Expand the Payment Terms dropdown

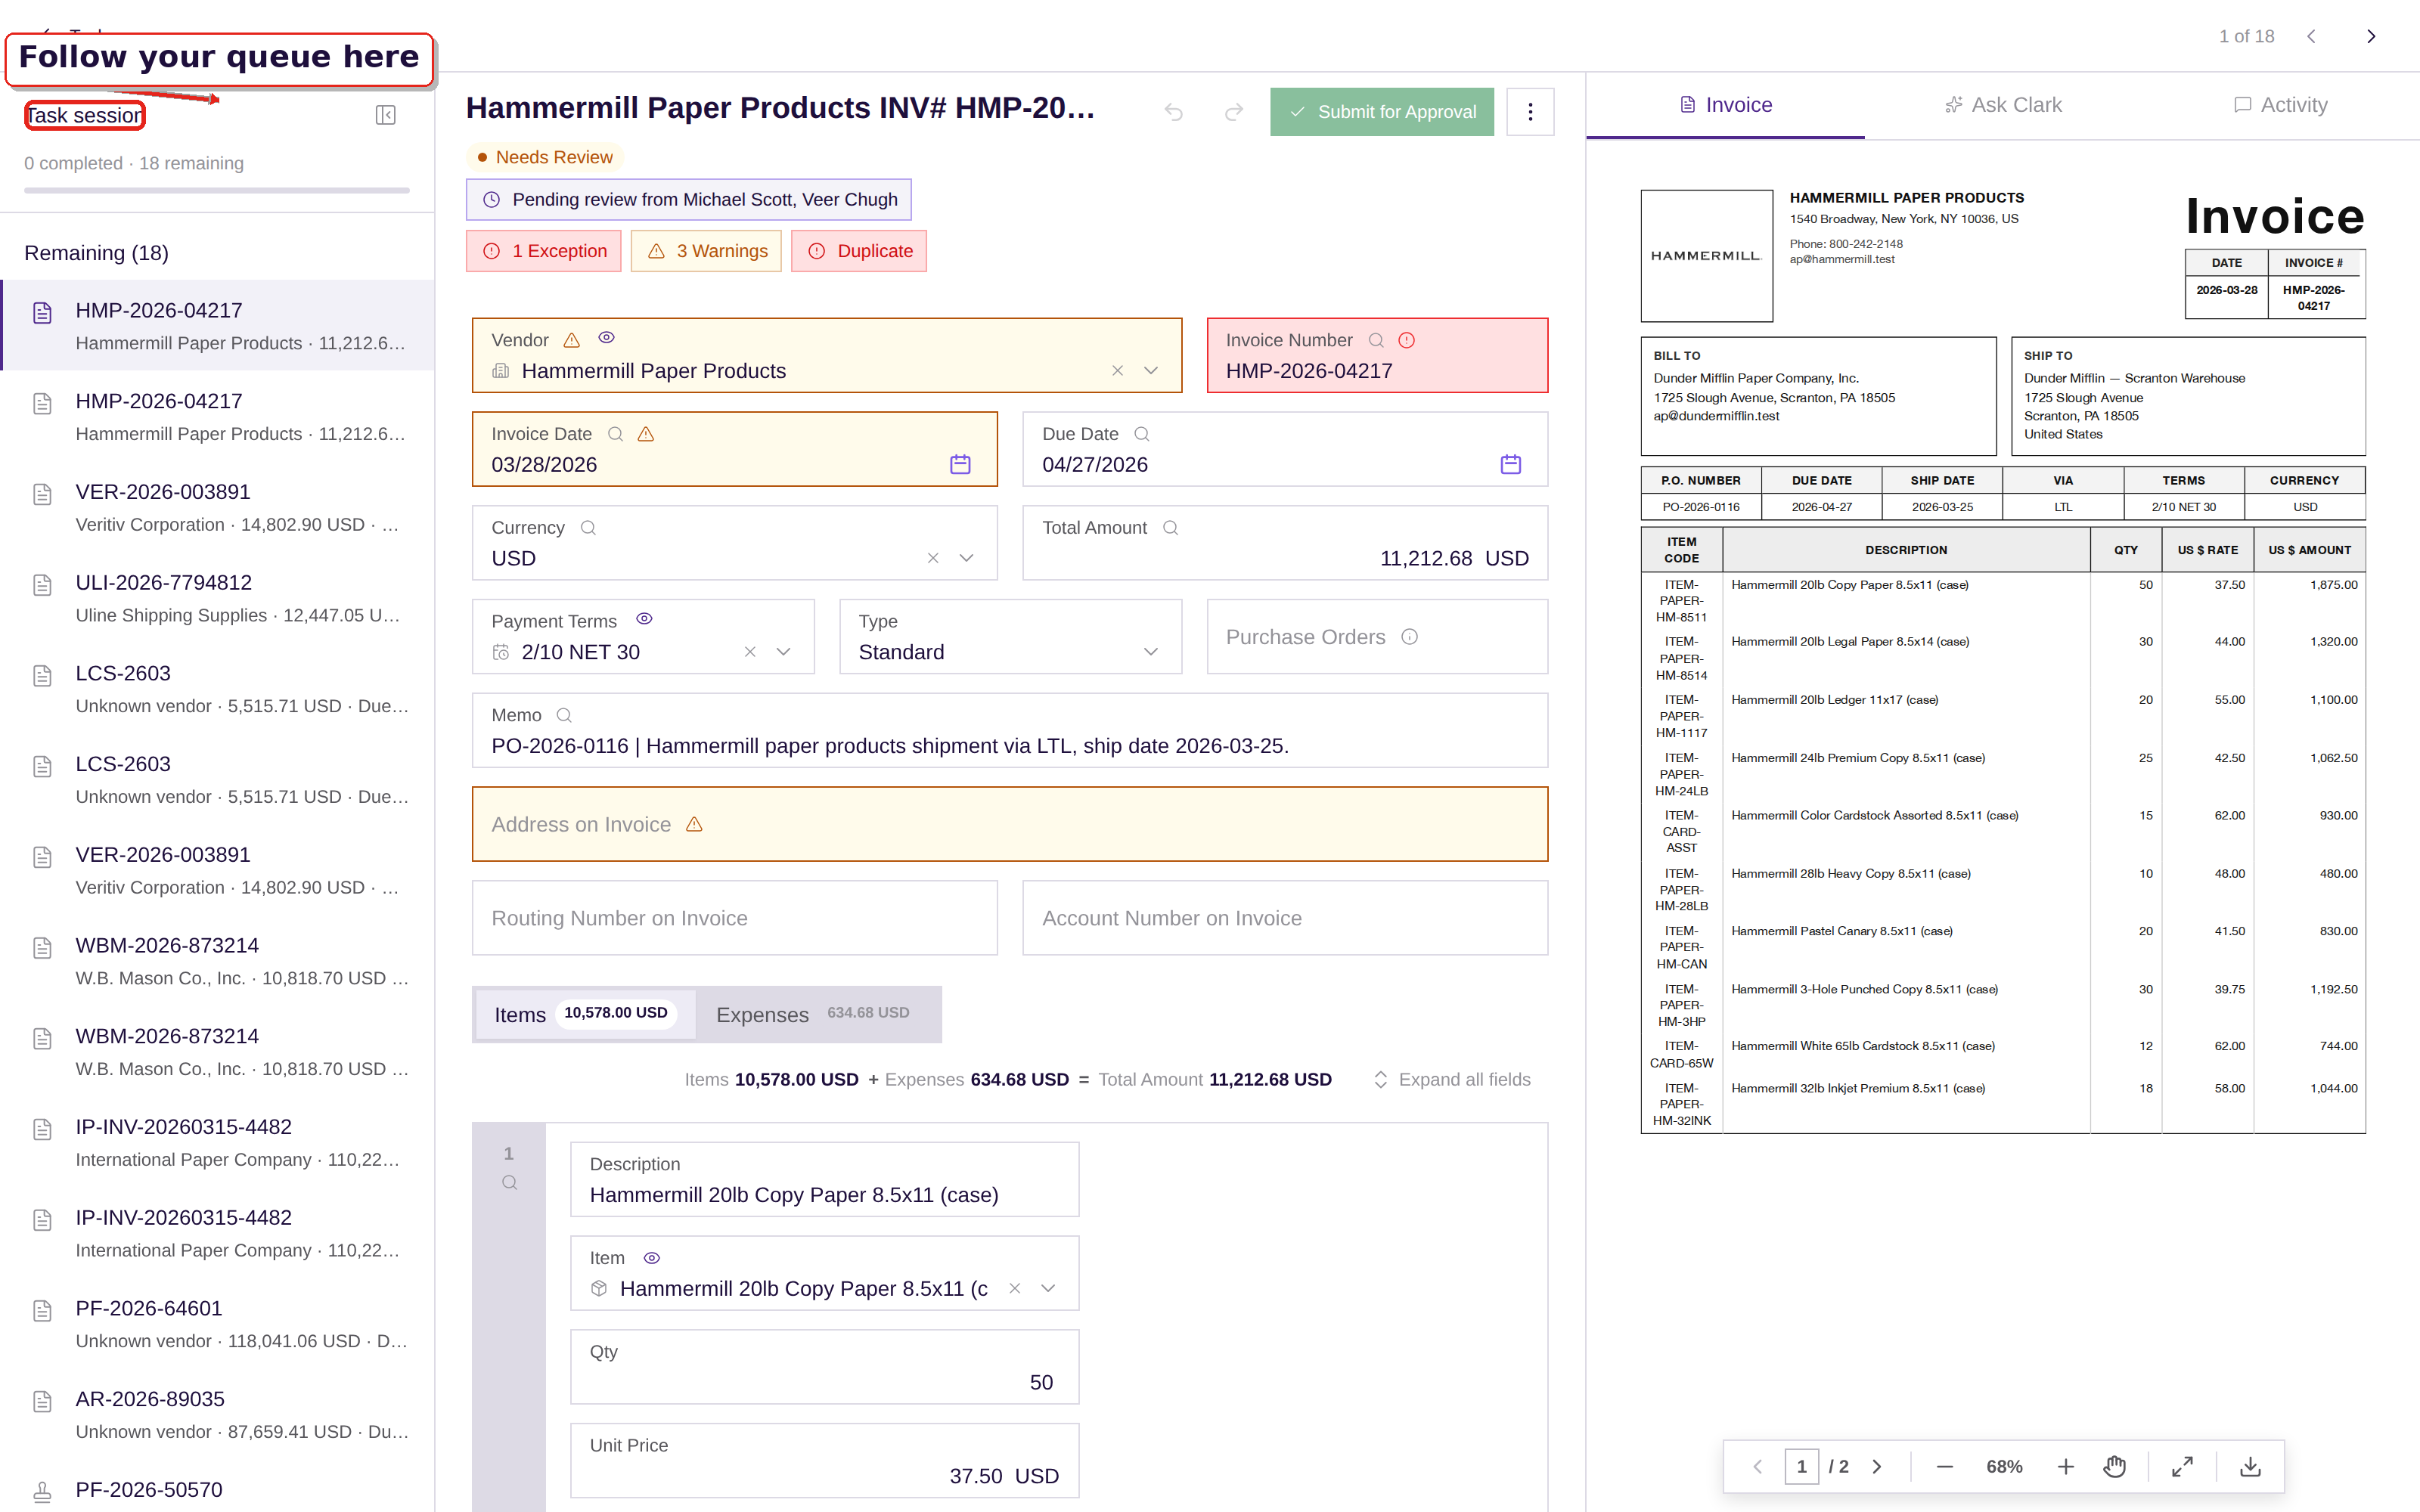pos(784,652)
